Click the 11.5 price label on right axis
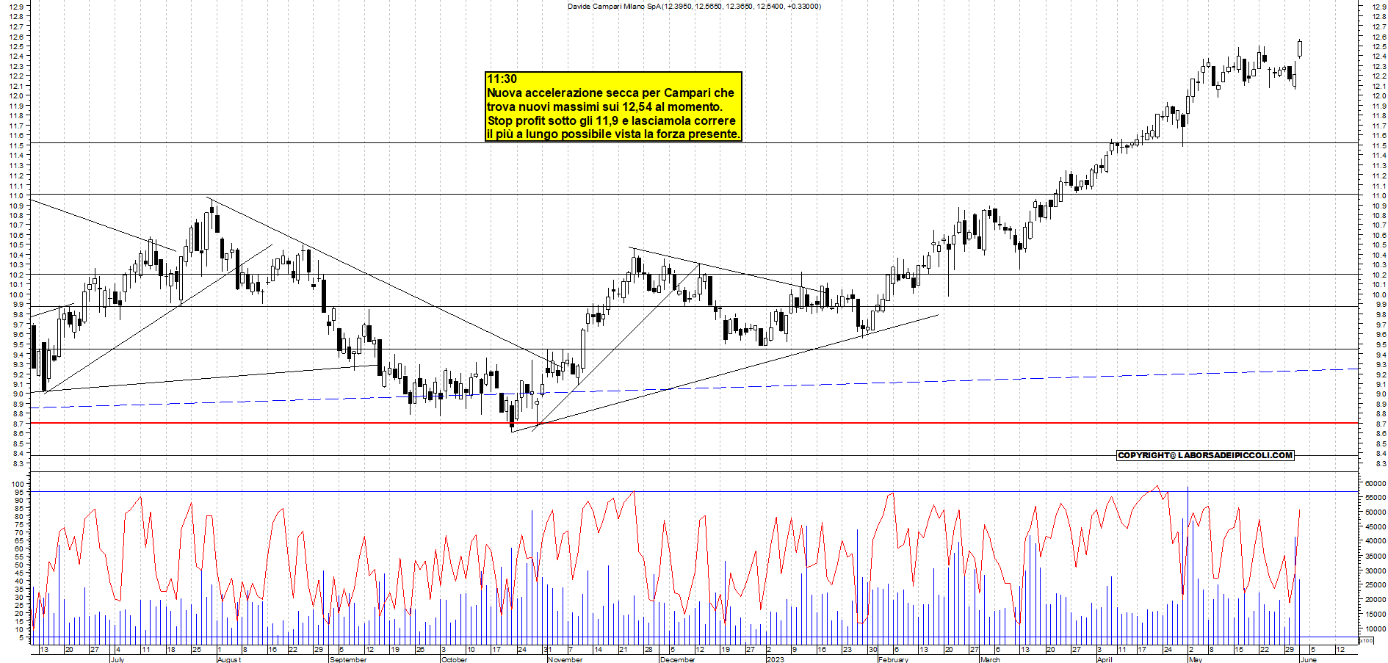Screen dimensions: 1388x663 pos(1378,146)
